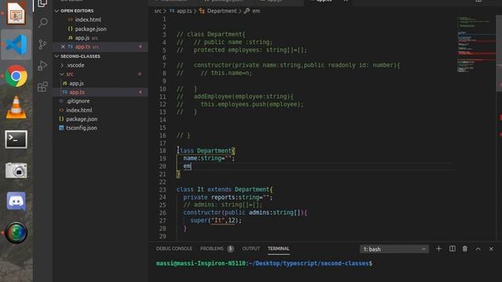Screen dimensions: 502x282
Task: Open the presentation app in the dock
Action: pos(16,13)
